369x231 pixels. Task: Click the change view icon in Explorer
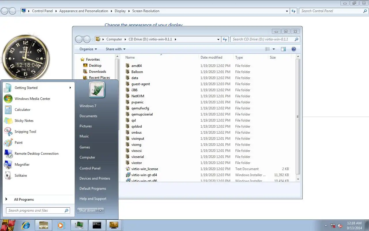click(x=268, y=49)
